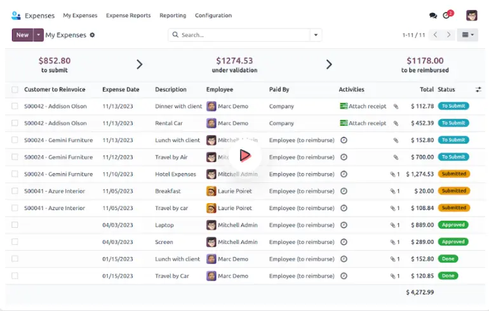Open the activities clock icon in navbar
Image resolution: width=489 pixels, height=311 pixels.
(447, 15)
